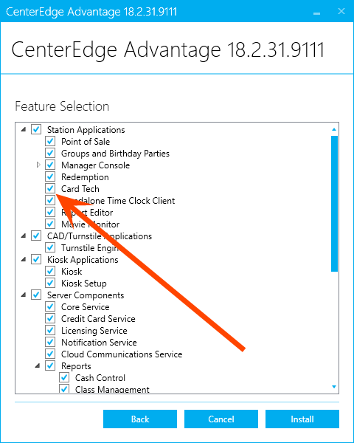
Task: Uncheck the Point of Sale checkbox
Action: [x=50, y=141]
